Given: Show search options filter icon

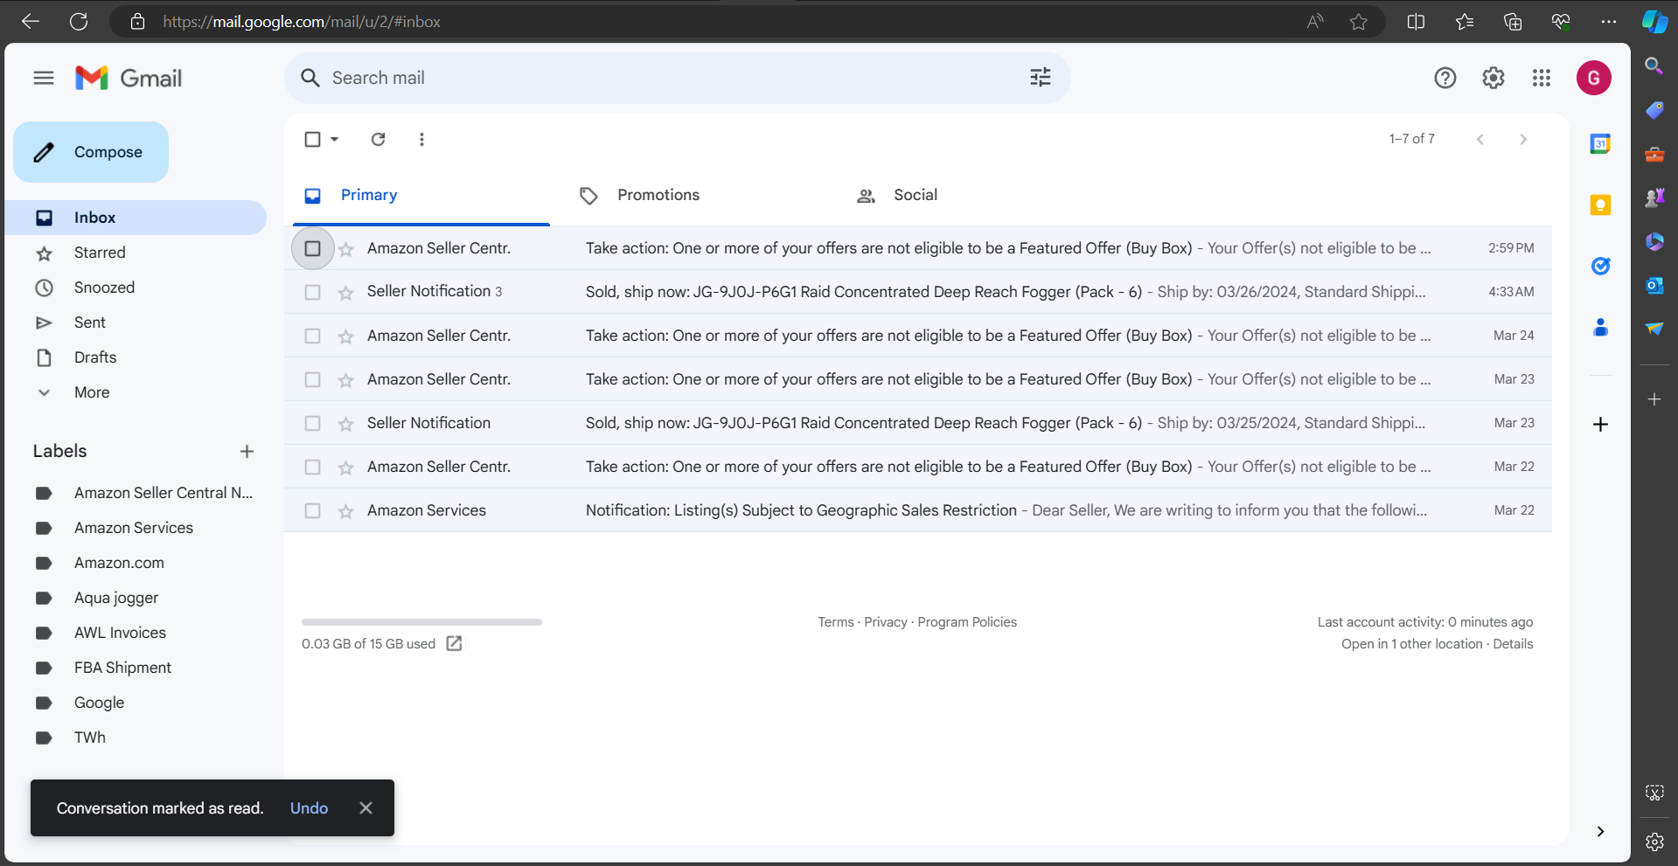Looking at the screenshot, I should [x=1041, y=78].
